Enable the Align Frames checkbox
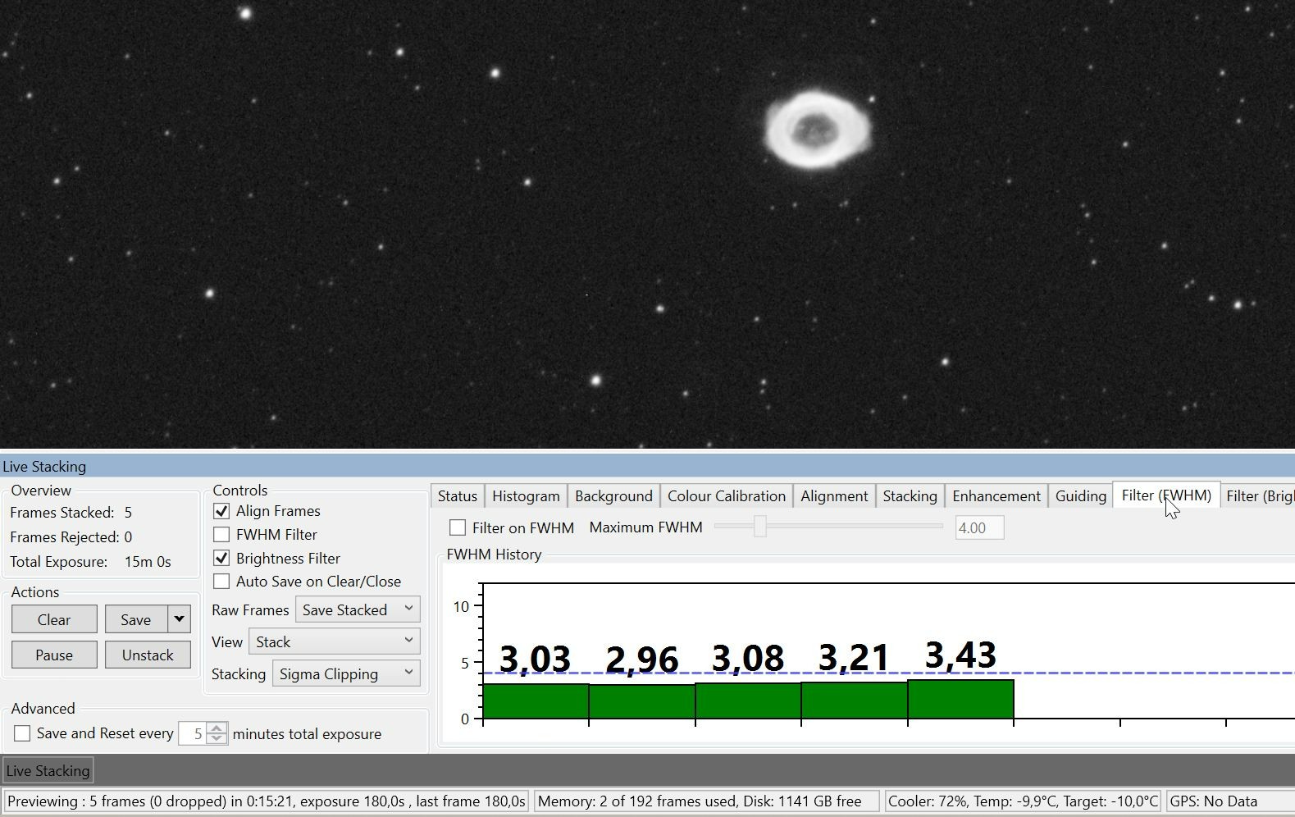Screen dimensions: 1295x817 point(221,511)
